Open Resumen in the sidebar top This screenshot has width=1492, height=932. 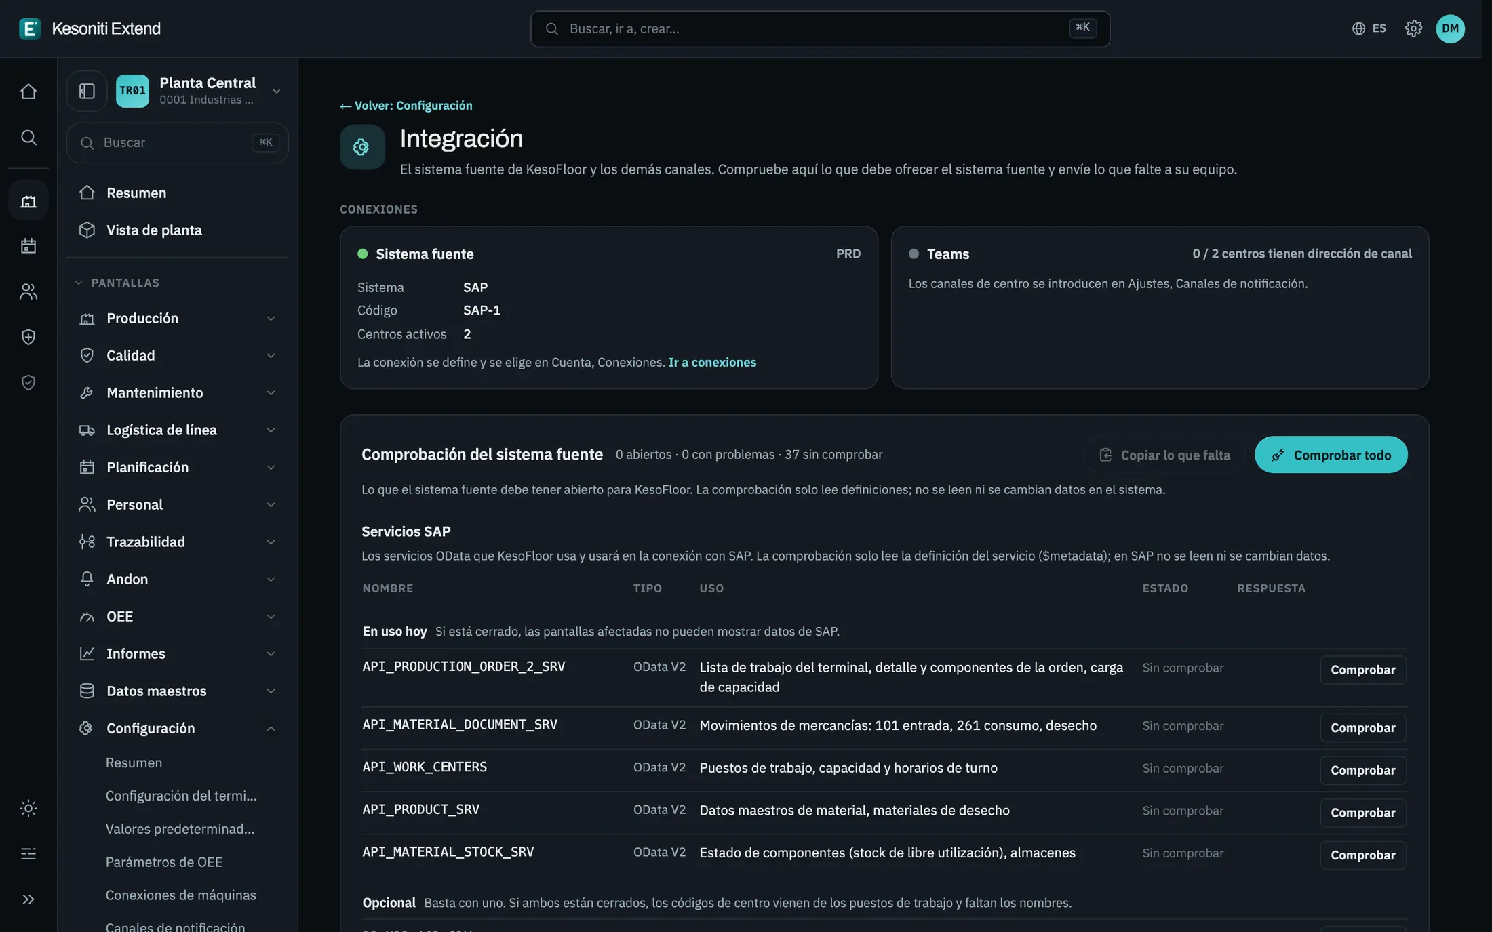coord(178,193)
